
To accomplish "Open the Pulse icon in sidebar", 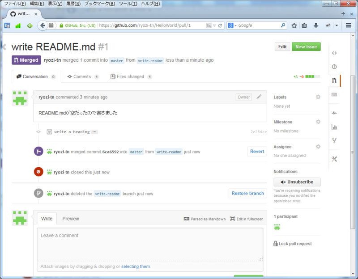I will (334, 113).
